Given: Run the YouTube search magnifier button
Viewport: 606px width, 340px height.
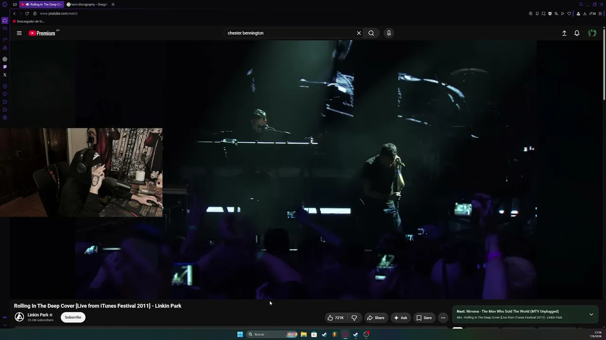Looking at the screenshot, I should coord(371,33).
